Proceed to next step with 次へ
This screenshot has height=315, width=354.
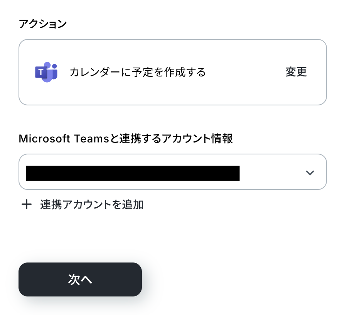(x=80, y=279)
